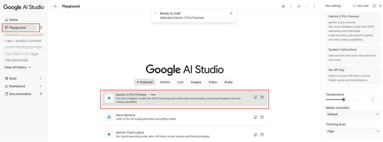Dismiss the Ready to chat notification

231,13
